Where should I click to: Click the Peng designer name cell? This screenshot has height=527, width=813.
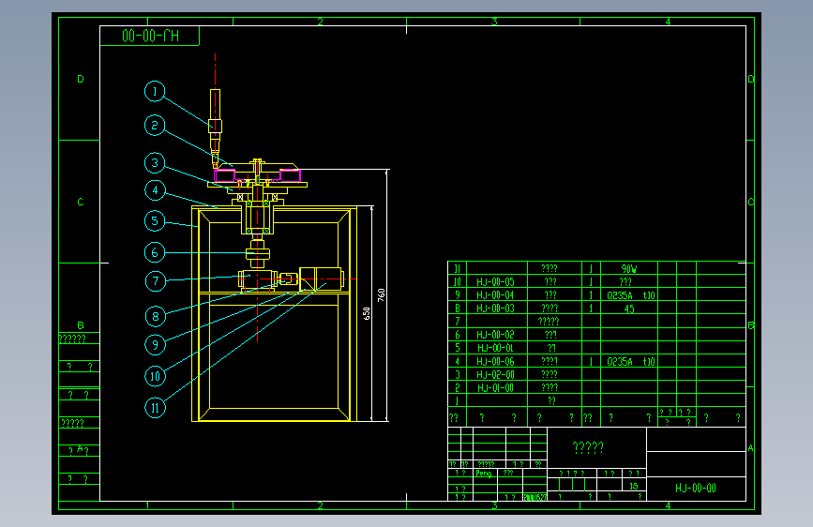[x=484, y=473]
